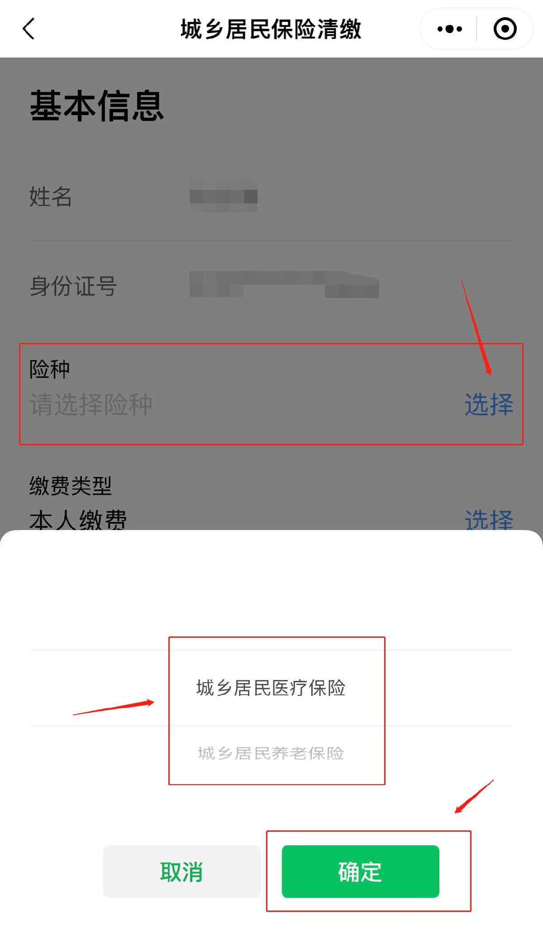Confirm selection with the green 确定 button
543x940 pixels.
point(360,871)
